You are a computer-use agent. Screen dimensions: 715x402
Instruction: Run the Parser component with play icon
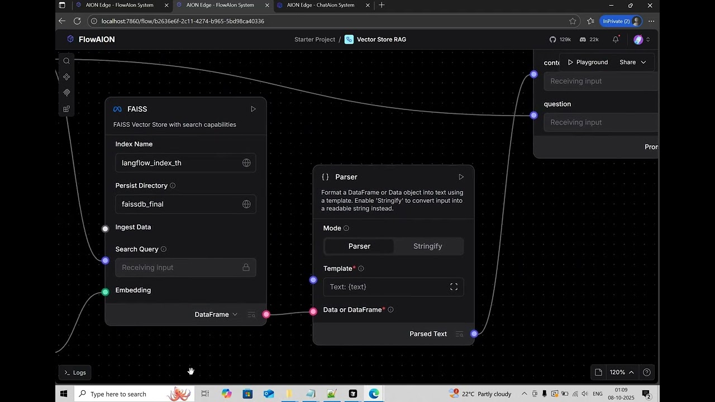click(x=461, y=177)
